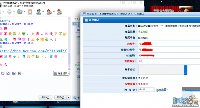The height and width of the screenshot is (108, 200).
Task: Click the 购卡备注 remarks text area
Action: click(161, 70)
